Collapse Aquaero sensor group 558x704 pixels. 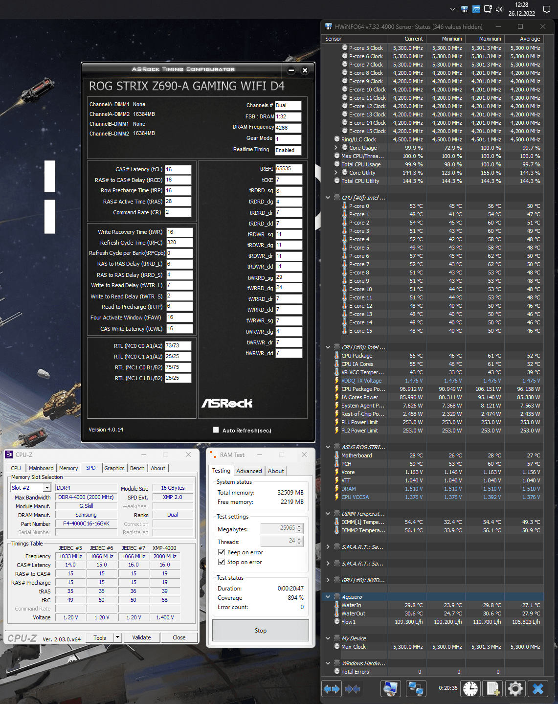[328, 597]
